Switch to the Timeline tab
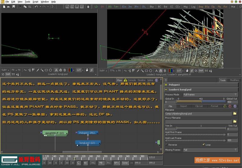Screen dimensions: 242x168 tap(141, 80)
